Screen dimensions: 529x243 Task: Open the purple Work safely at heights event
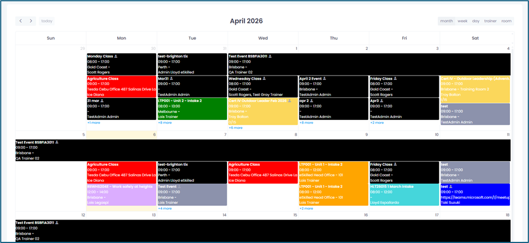[121, 194]
